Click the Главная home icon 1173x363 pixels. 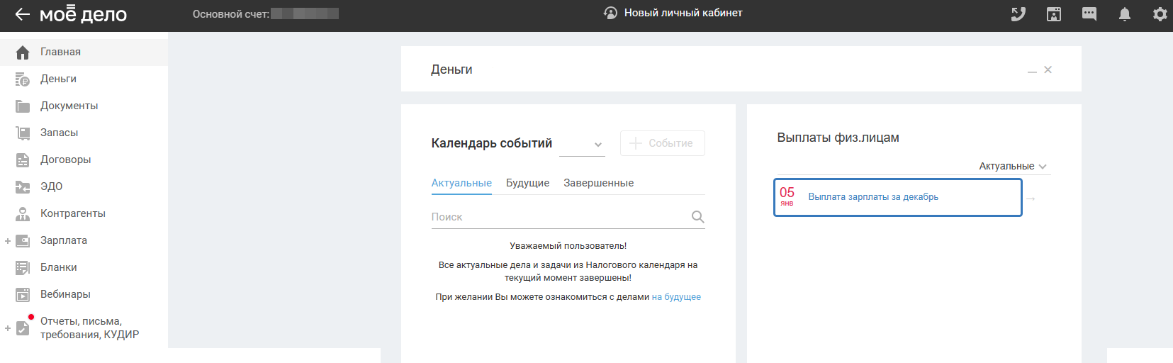(x=23, y=52)
